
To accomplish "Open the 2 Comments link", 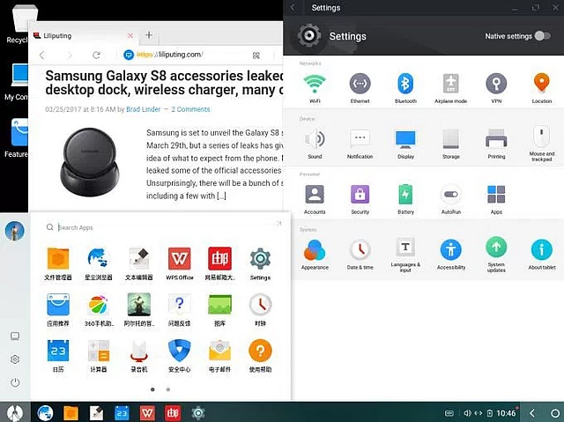I will point(190,109).
